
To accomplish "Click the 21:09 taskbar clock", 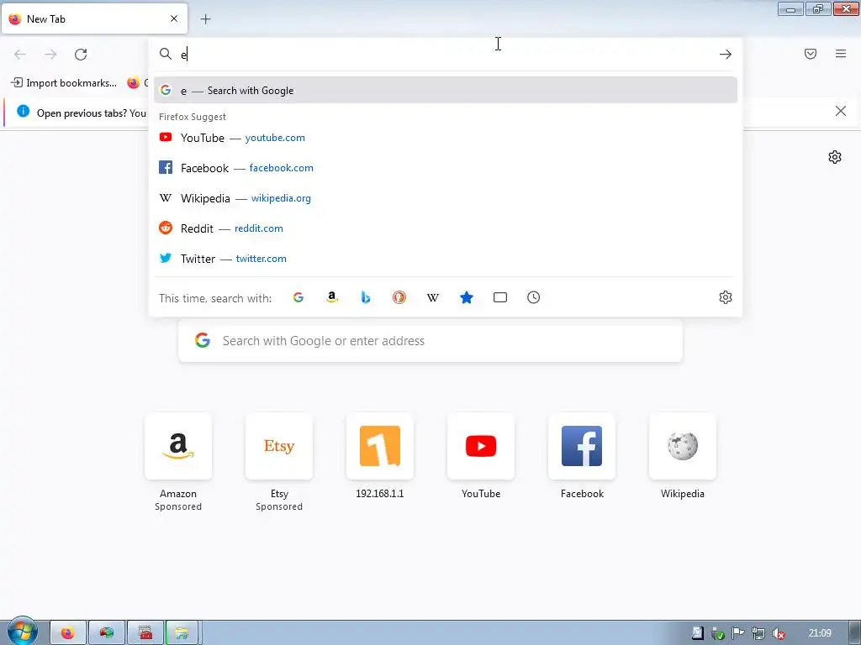I will pos(820,633).
